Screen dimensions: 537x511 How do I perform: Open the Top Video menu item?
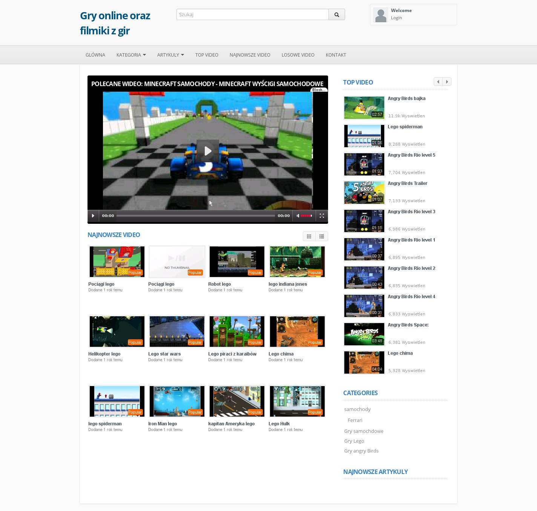point(207,55)
